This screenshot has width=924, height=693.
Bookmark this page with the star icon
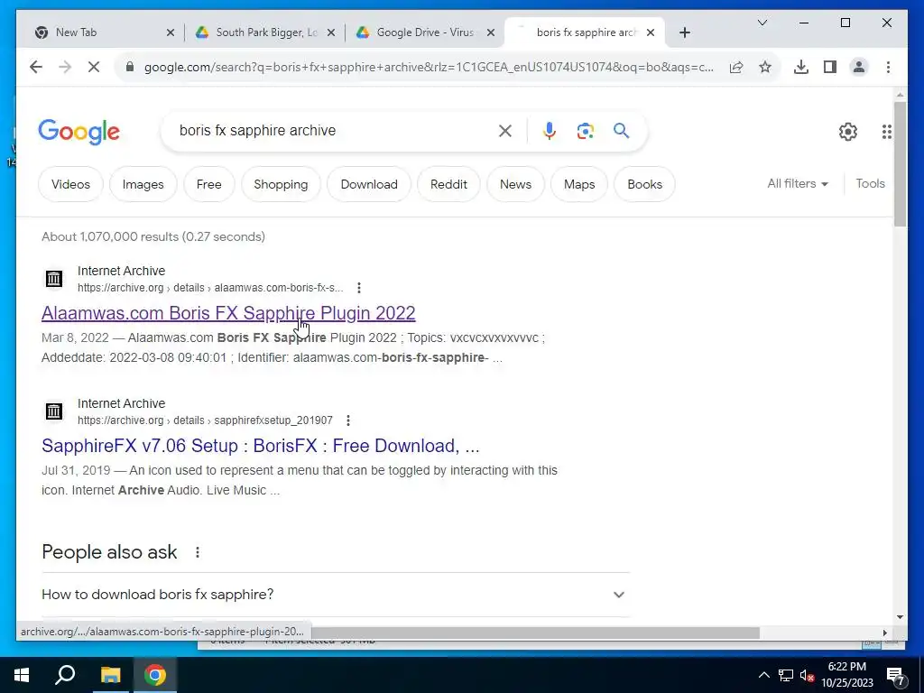[x=765, y=67]
